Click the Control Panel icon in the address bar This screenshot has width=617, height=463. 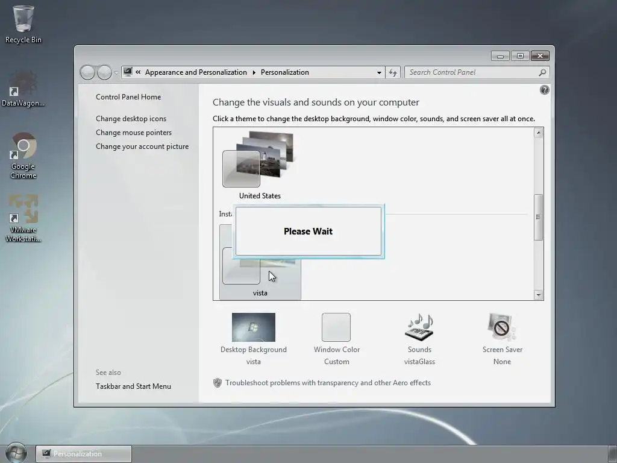128,72
